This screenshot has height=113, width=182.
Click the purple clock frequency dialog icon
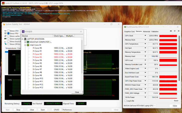coord(23,31)
